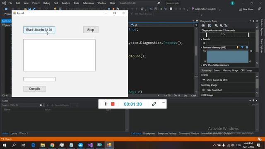Viewport: 265px width, 149px height.
Task: Toggle the GC marker icon in Process Memory
Action: (238, 48)
